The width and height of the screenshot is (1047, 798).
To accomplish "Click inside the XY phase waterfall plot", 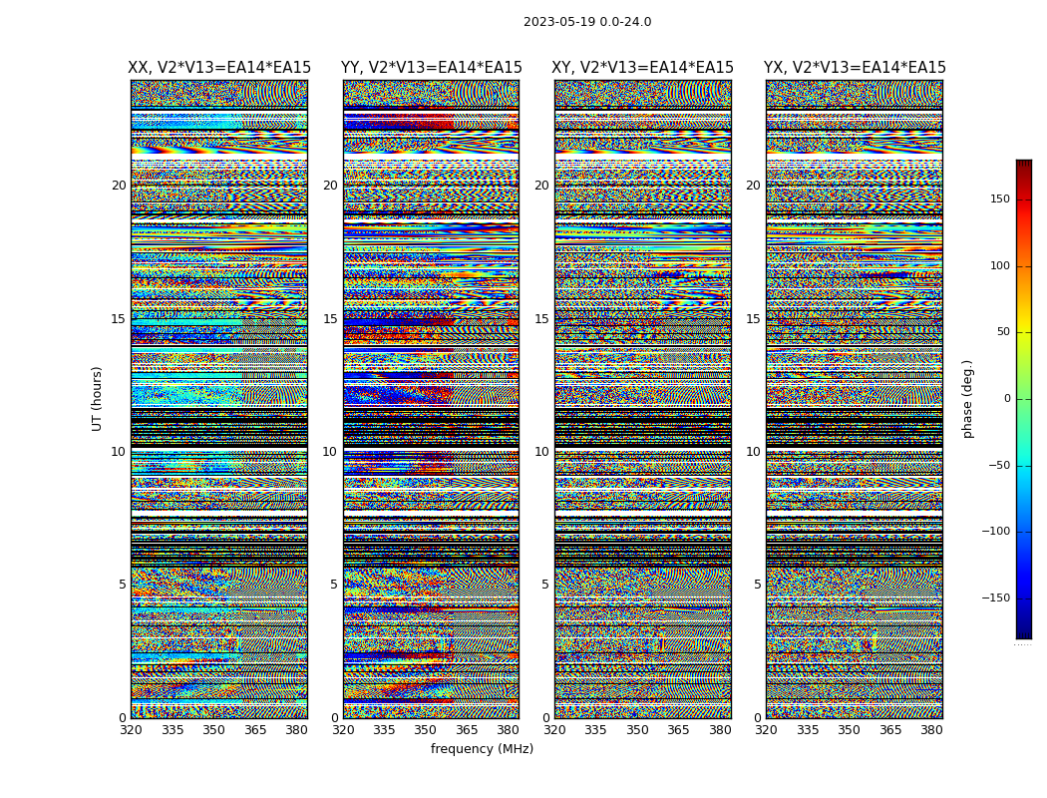I will click(x=643, y=399).
